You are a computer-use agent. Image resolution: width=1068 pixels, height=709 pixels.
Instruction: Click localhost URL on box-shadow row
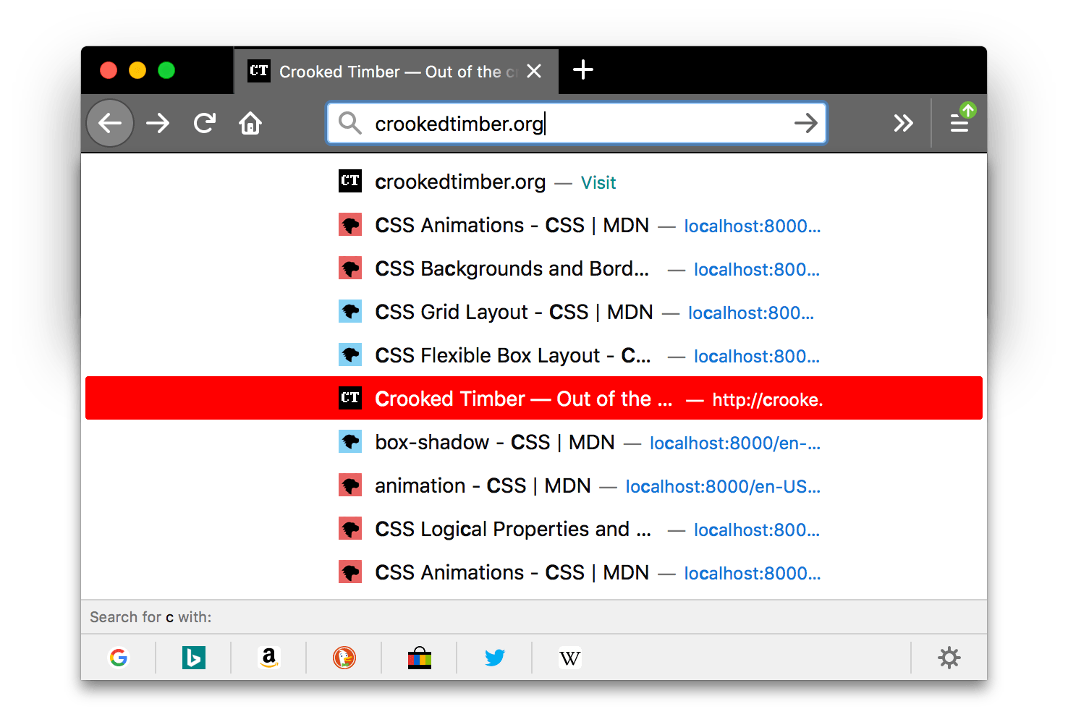click(735, 443)
